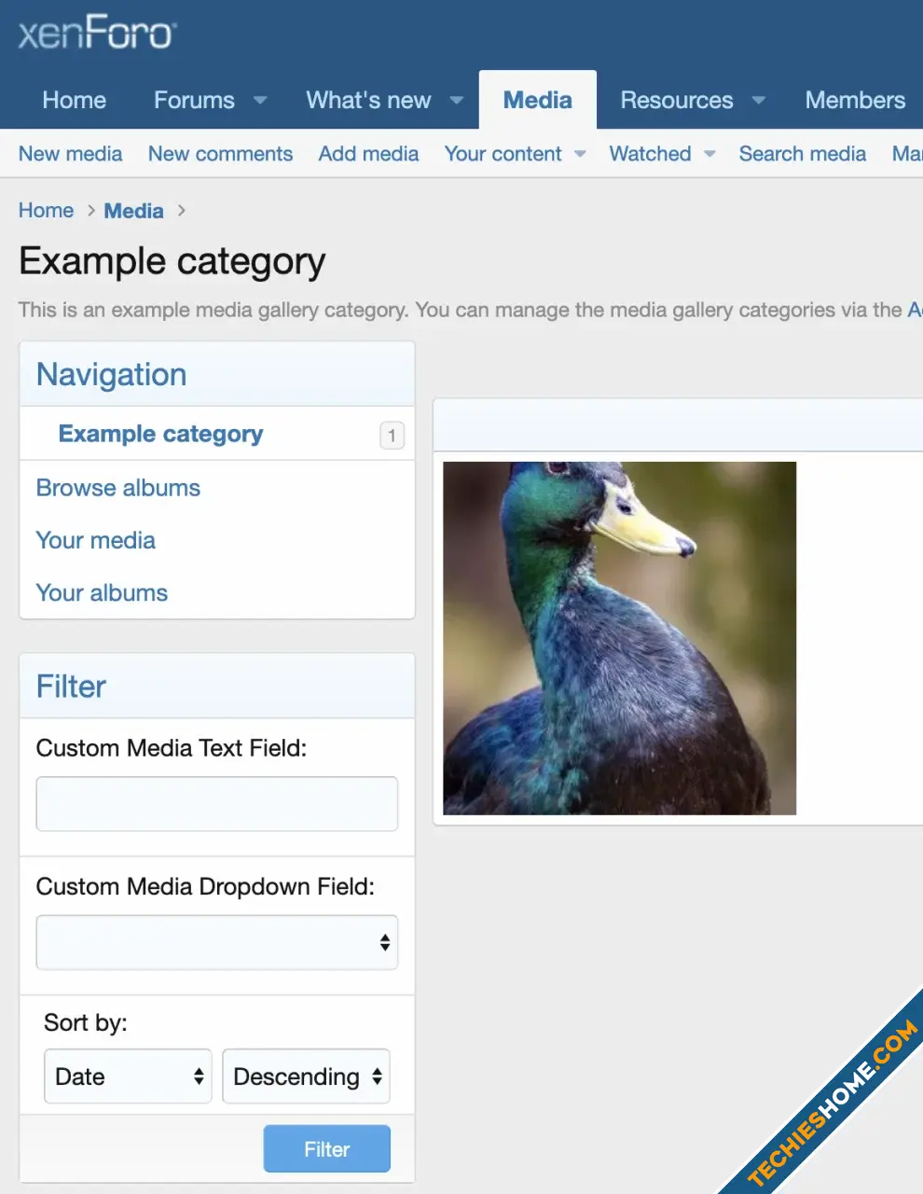
Task: Click the duck photo thumbnail
Action: [619, 638]
